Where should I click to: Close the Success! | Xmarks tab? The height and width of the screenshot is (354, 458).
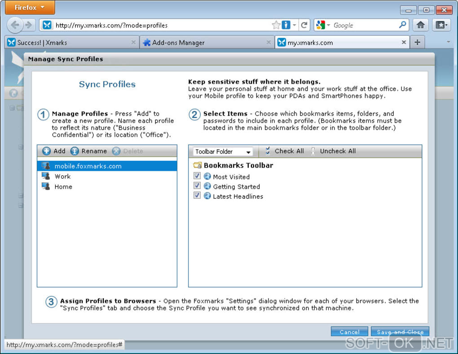133,42
